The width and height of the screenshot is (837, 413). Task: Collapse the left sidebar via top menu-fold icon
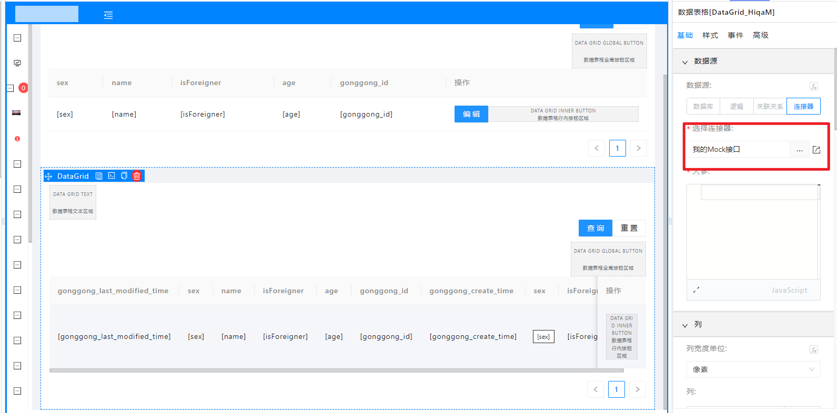108,15
